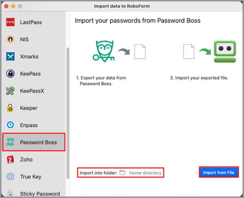Select the Keeper list entry label

(x=29, y=108)
